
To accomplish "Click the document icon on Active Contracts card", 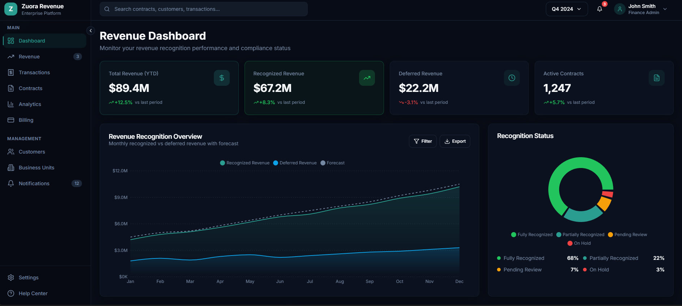I will pos(656,78).
